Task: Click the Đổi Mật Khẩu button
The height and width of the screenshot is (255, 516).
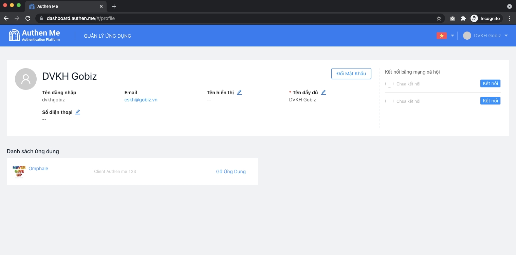Action: (x=351, y=74)
